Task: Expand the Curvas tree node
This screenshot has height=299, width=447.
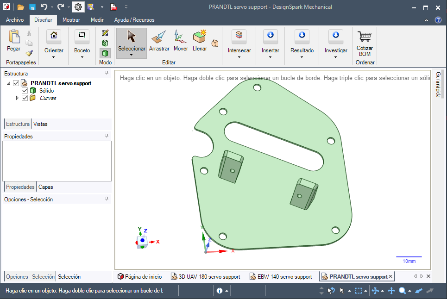Action: pos(18,98)
